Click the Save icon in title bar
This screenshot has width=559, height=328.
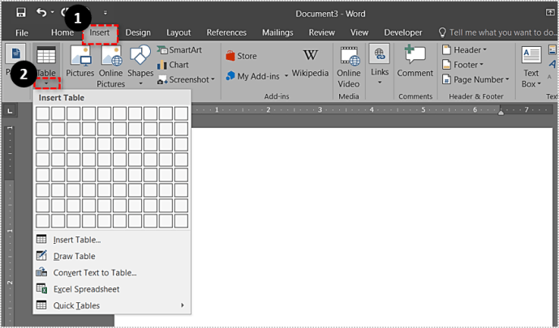[20, 13]
